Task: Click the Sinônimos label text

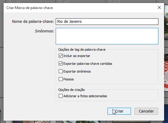Action: 45,31
